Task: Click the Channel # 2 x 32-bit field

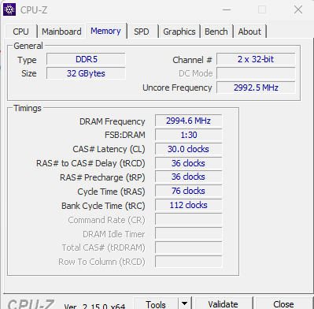Action: (x=256, y=59)
